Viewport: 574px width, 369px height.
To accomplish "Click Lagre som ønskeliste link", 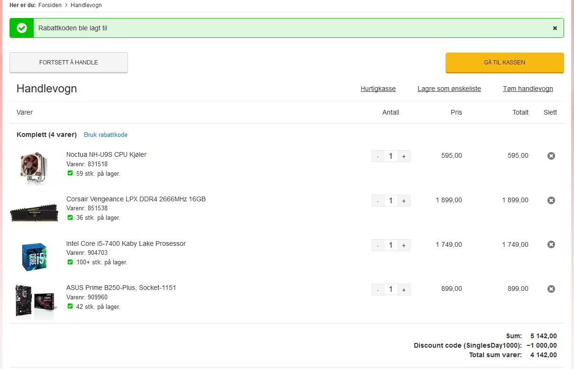I will point(449,89).
